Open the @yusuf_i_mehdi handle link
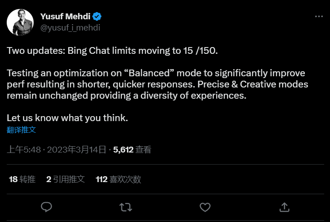 pyautogui.click(x=70, y=27)
